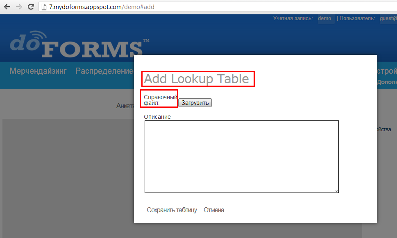This screenshot has height=238, width=397.
Task: Click the URL address bar
Action: click(x=218, y=7)
